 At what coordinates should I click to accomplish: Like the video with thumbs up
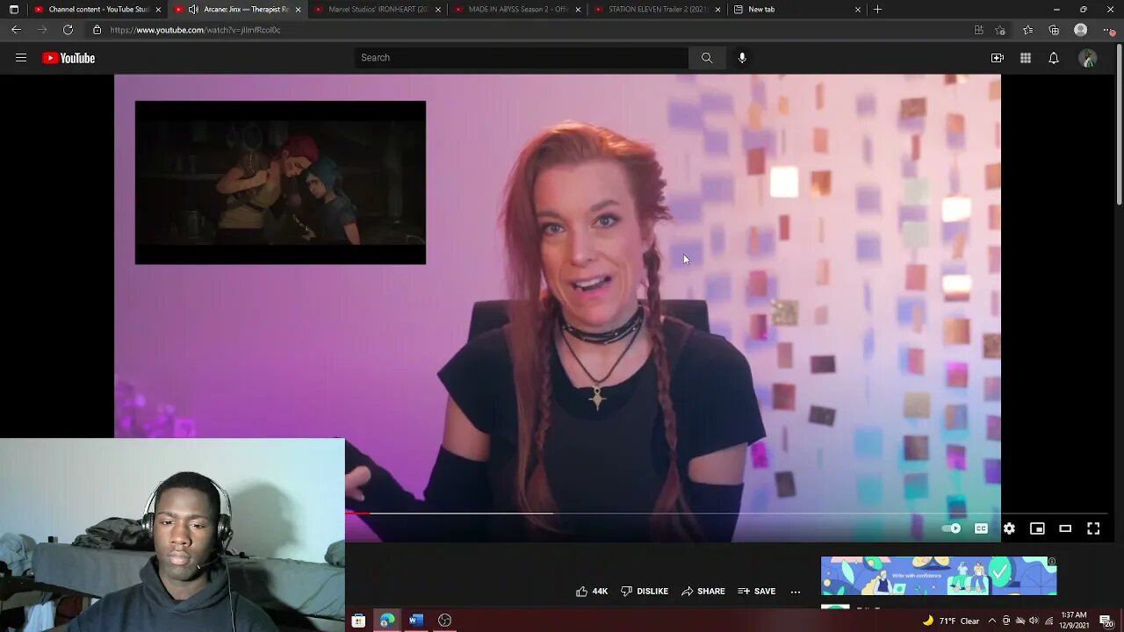pyautogui.click(x=592, y=592)
